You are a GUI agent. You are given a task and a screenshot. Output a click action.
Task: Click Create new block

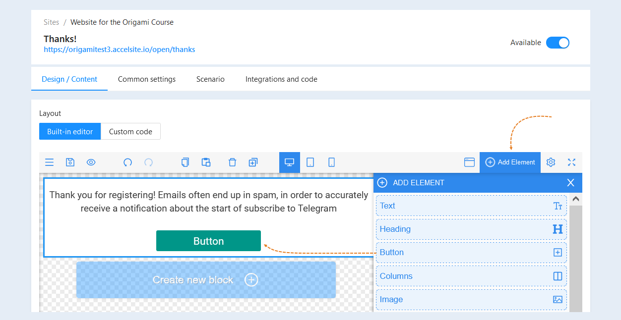pos(206,280)
